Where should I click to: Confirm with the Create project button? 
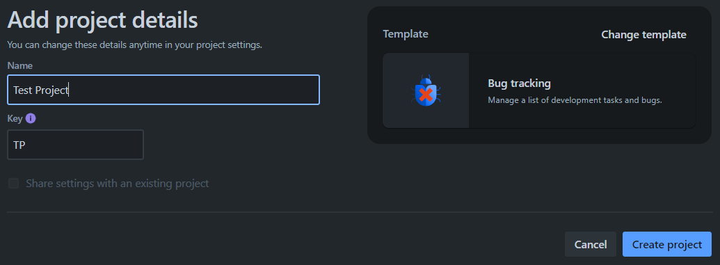point(666,244)
